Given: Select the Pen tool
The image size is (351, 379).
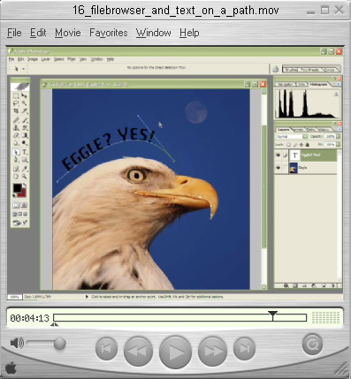Looking at the screenshot, I should [16, 160].
